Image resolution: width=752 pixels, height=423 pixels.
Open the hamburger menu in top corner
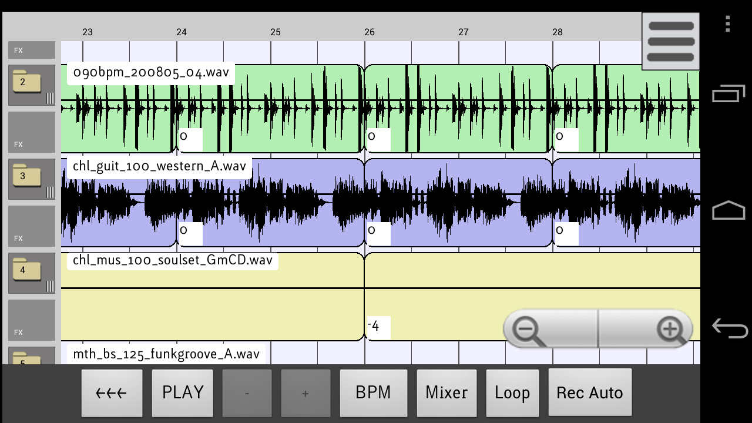click(x=671, y=42)
